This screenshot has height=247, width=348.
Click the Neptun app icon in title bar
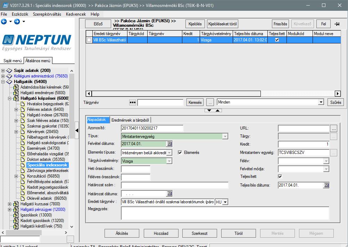[5, 5]
